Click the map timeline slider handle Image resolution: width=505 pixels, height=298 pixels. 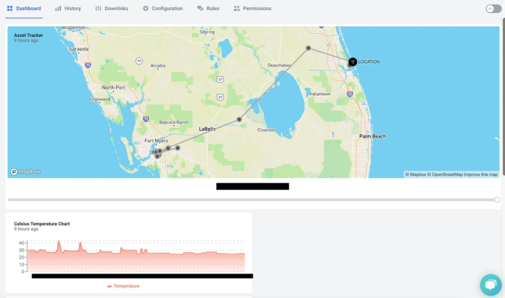(x=497, y=200)
